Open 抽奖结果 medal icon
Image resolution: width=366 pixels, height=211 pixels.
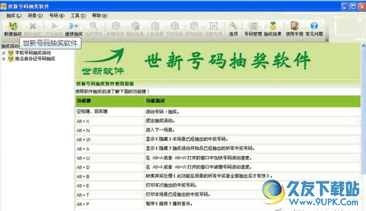[x=273, y=26]
